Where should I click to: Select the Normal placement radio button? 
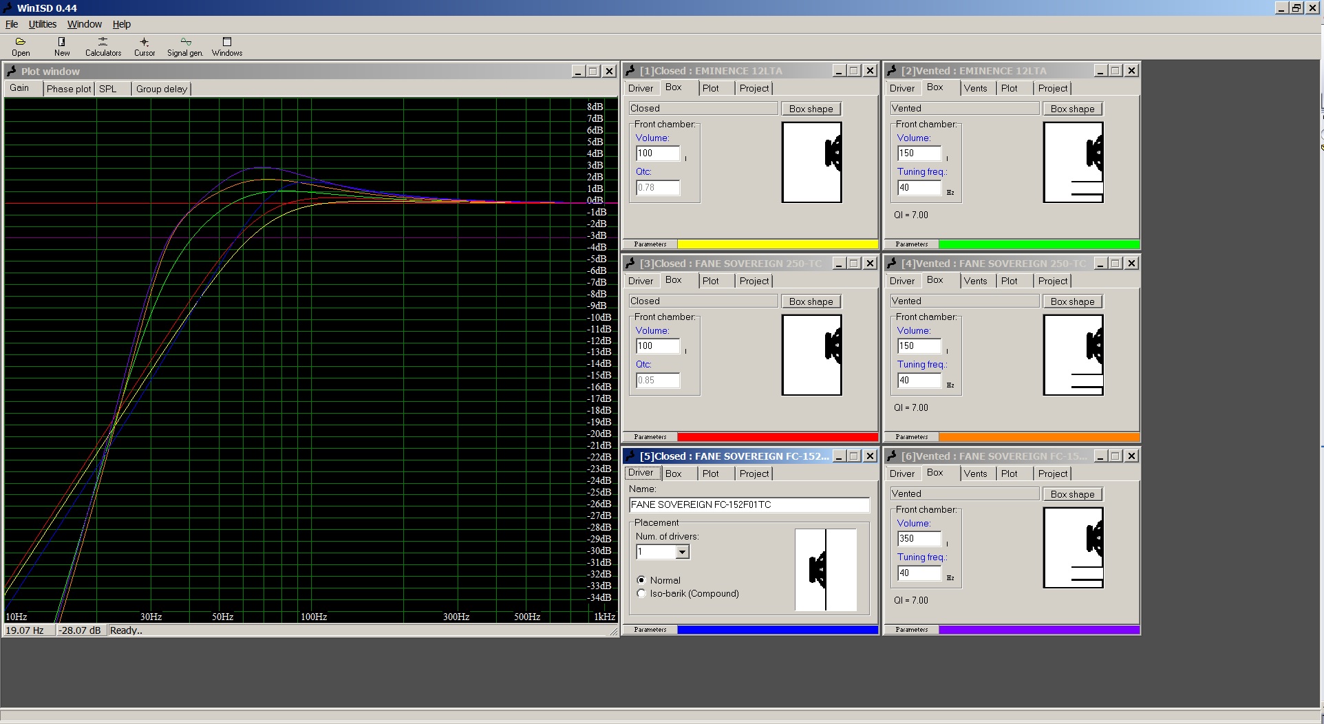click(x=641, y=580)
